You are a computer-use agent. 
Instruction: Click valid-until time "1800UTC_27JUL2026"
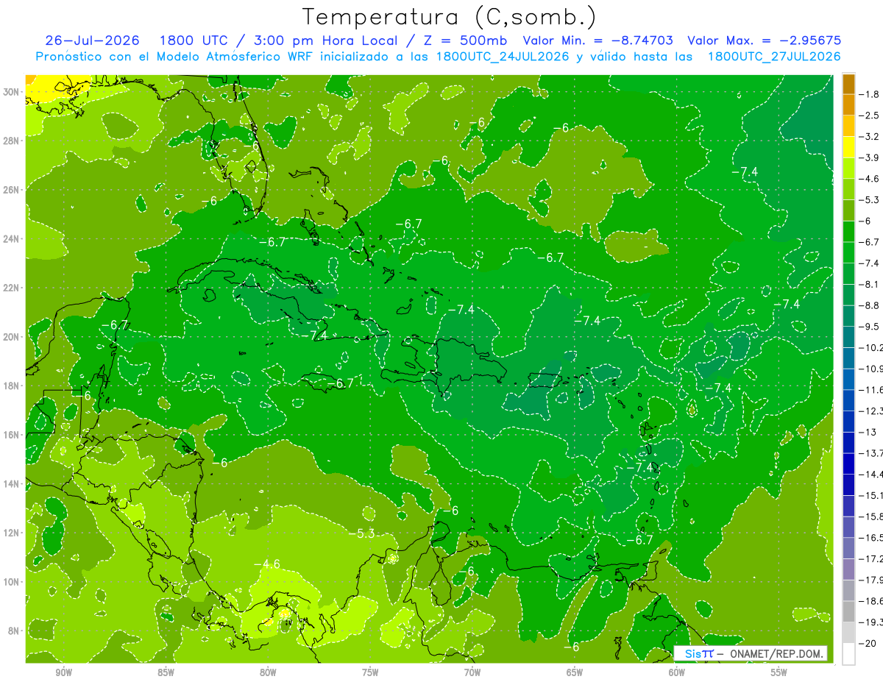774,57
